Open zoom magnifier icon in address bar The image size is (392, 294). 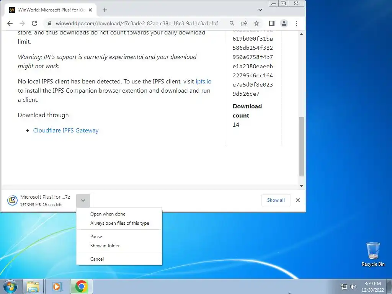[232, 23]
